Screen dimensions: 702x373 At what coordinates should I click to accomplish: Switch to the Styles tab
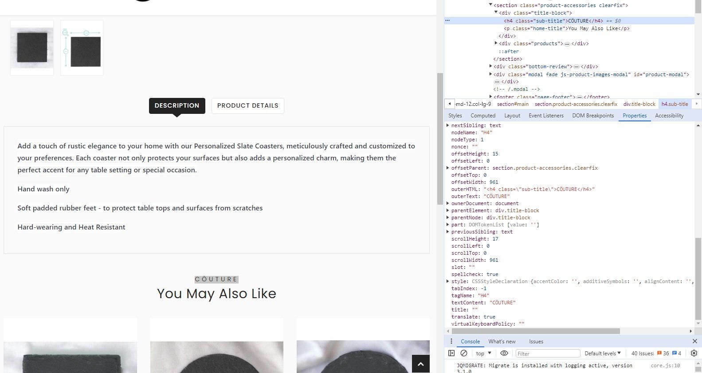click(x=455, y=116)
